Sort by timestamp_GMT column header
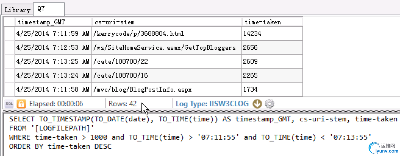This screenshot has width=400, height=156. pyautogui.click(x=53, y=22)
